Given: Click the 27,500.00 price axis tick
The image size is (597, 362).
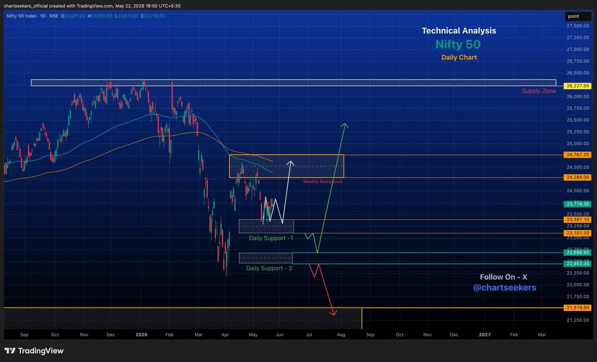Looking at the screenshot, I should coord(578,25).
